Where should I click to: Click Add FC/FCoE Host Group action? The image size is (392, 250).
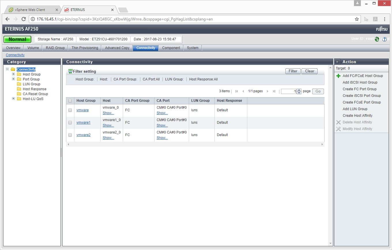(x=363, y=76)
